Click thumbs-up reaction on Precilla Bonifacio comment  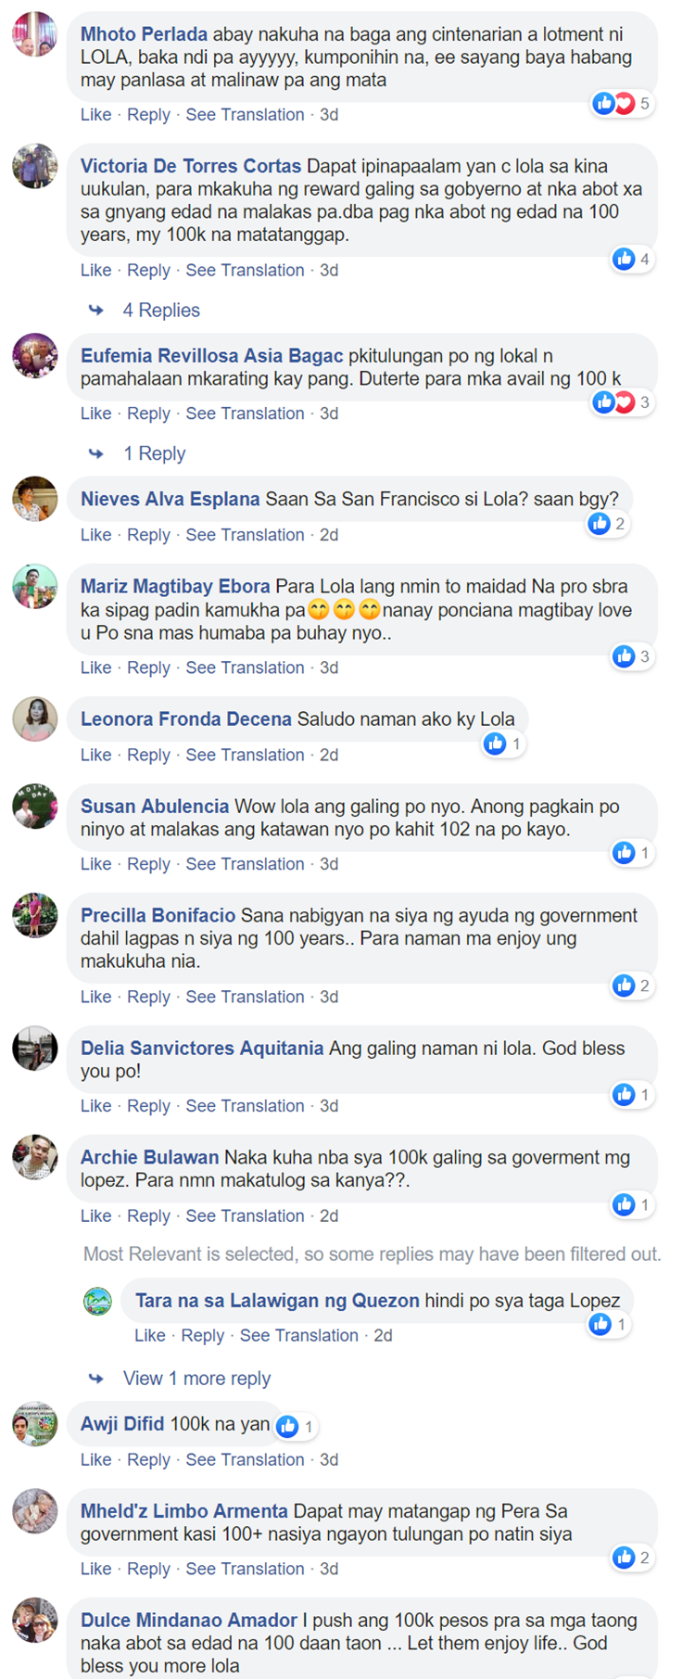point(624,986)
